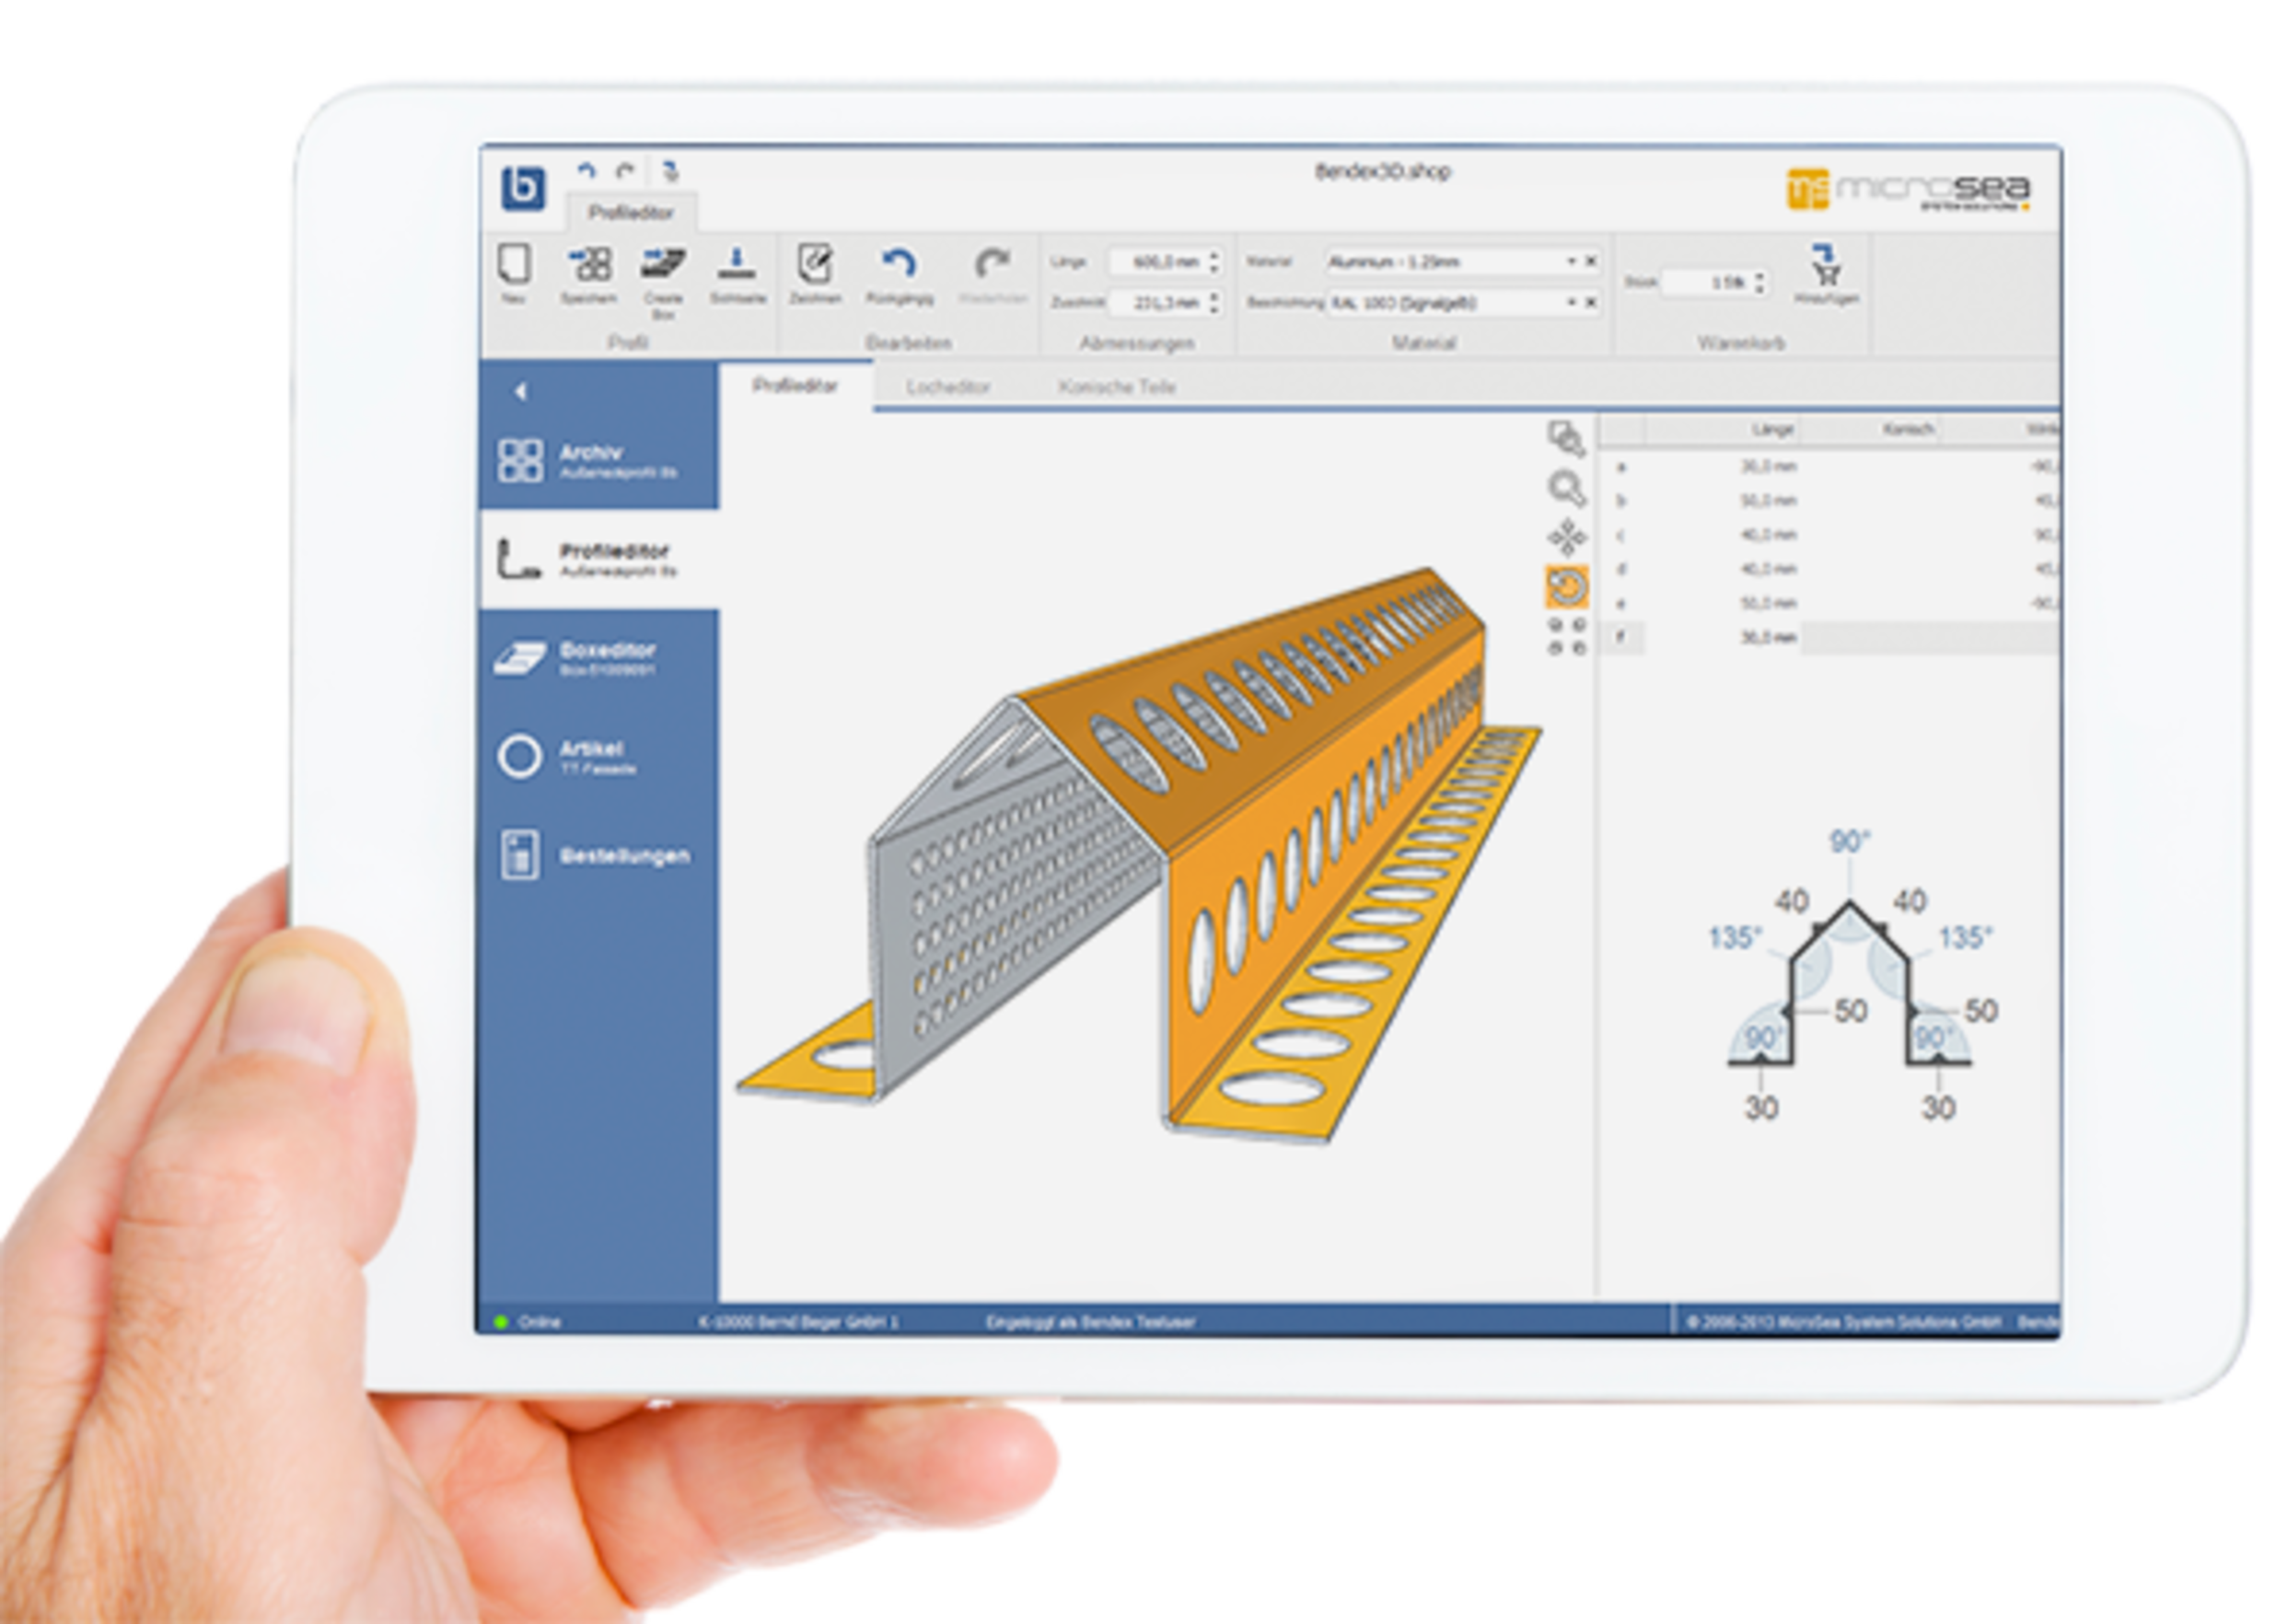This screenshot has height=1624, width=2276.
Task: Switch to the Locheditor tab
Action: (x=947, y=387)
